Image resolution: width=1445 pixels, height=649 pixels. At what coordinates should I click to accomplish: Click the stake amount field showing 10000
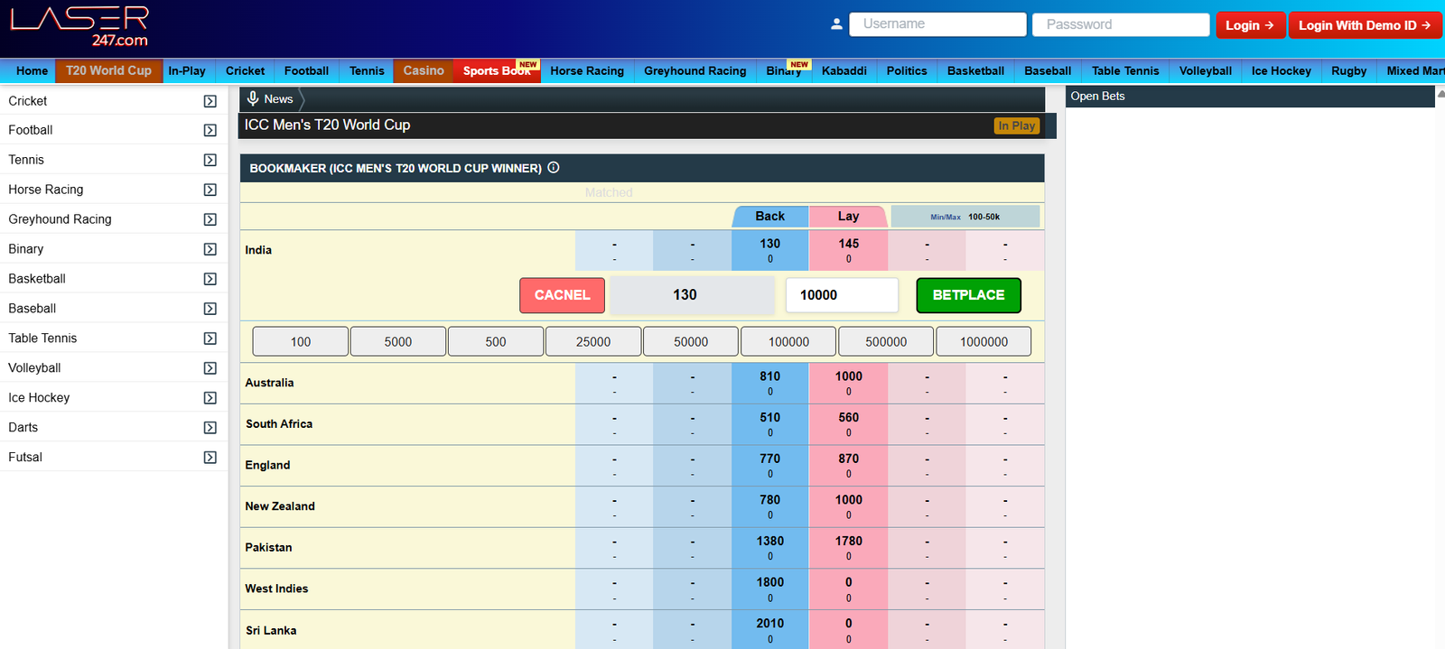(842, 295)
